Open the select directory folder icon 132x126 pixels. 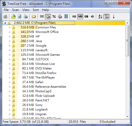pos(14,16)
